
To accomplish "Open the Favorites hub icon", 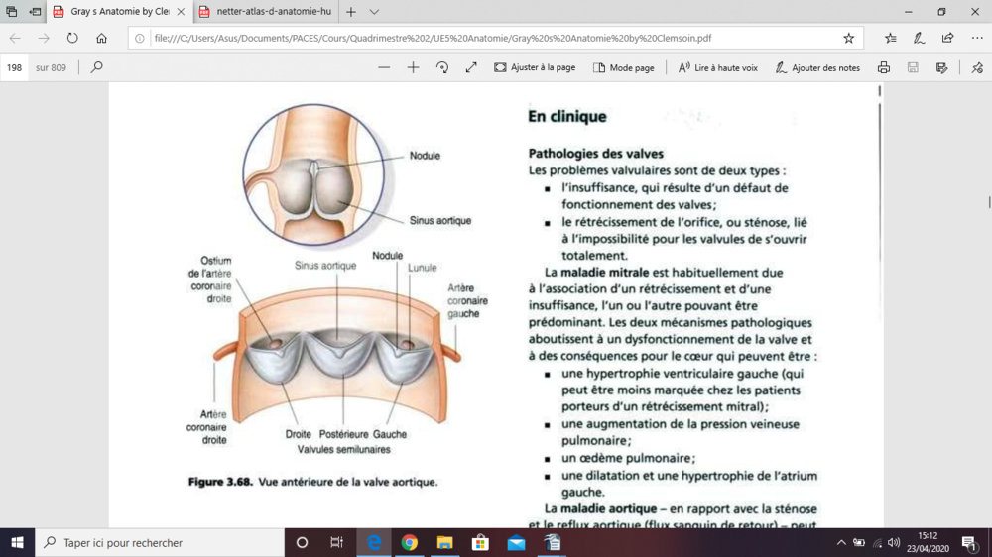I will coord(890,38).
